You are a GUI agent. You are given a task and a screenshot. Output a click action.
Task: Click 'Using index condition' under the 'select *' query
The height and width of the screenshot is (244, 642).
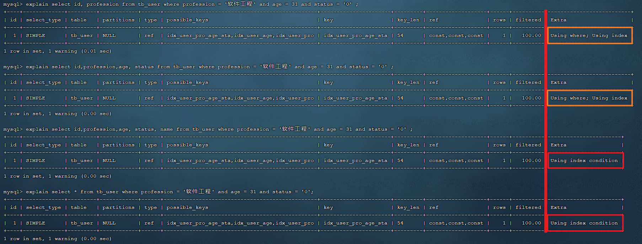click(584, 223)
